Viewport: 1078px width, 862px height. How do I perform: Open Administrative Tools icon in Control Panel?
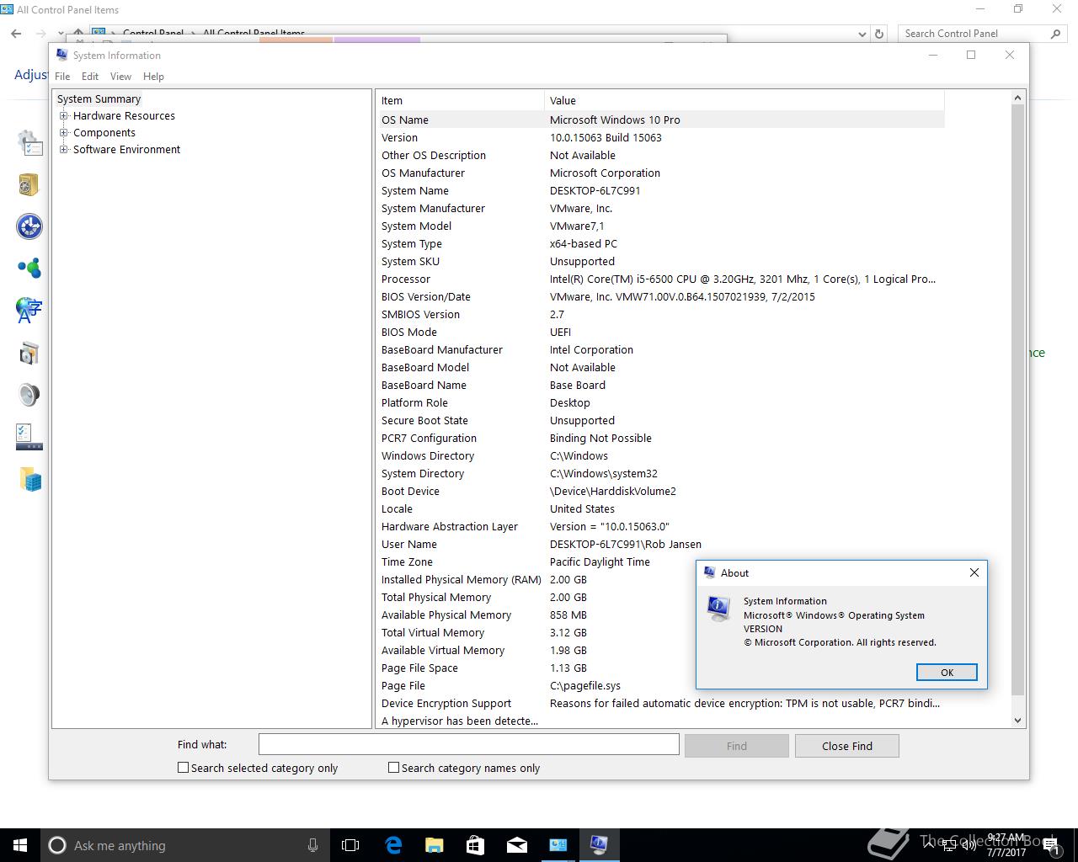29,143
